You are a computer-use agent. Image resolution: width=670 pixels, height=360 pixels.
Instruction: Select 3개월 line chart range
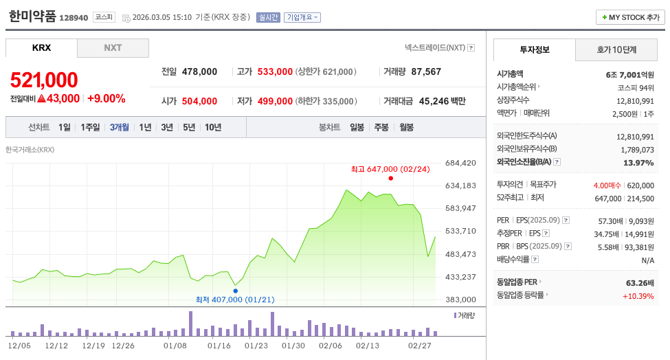tap(119, 127)
